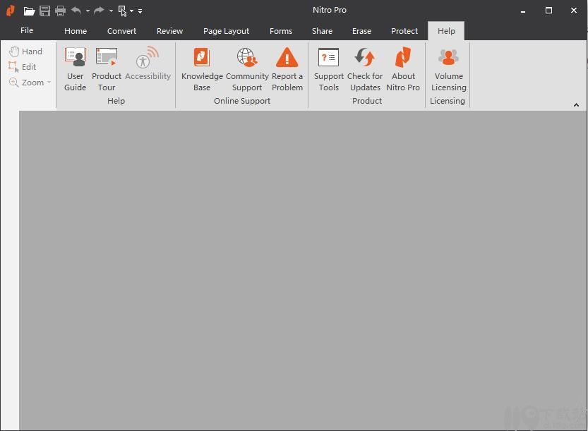The width and height of the screenshot is (588, 431).
Task: Open Community Support
Action: 247,69
